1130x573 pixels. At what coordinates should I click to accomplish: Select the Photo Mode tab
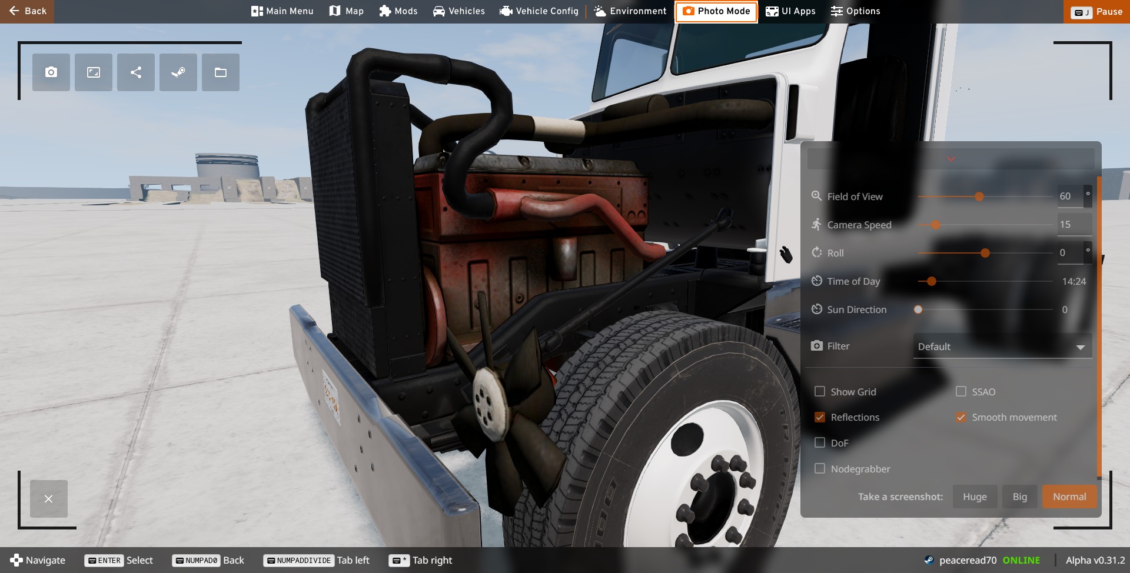click(716, 11)
